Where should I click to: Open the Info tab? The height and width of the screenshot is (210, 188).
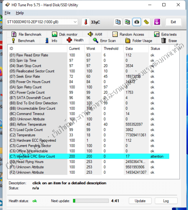[x=51, y=41]
